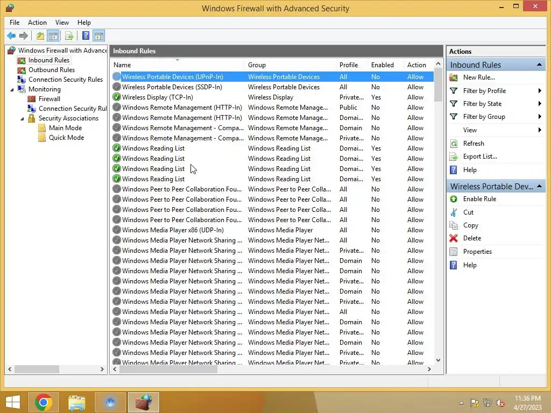Click the Copy pages icon
The height and width of the screenshot is (413, 551).
pyautogui.click(x=454, y=225)
